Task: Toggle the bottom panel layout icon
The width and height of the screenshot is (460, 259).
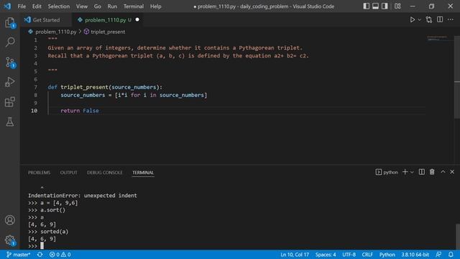Action: [x=375, y=6]
